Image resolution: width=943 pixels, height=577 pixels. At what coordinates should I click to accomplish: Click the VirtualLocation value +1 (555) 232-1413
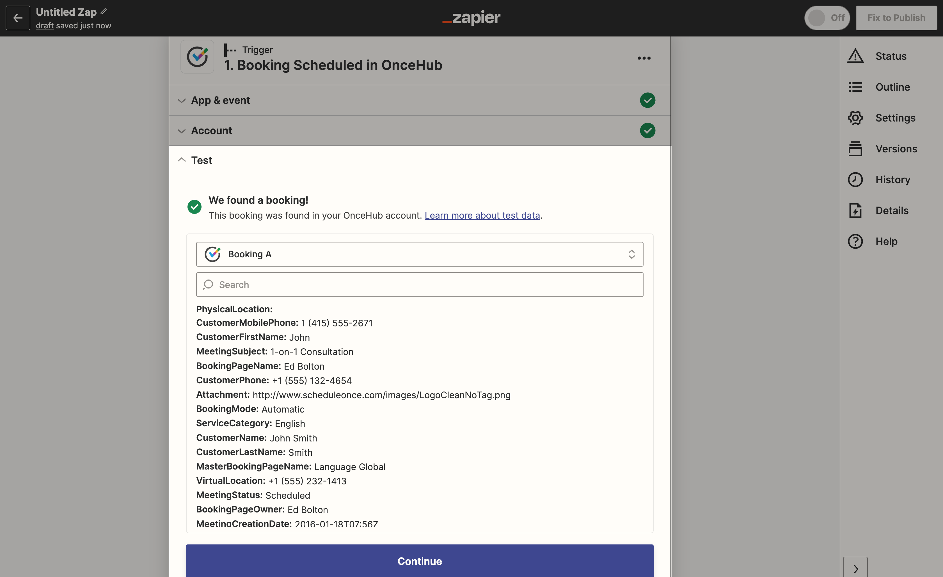click(307, 481)
